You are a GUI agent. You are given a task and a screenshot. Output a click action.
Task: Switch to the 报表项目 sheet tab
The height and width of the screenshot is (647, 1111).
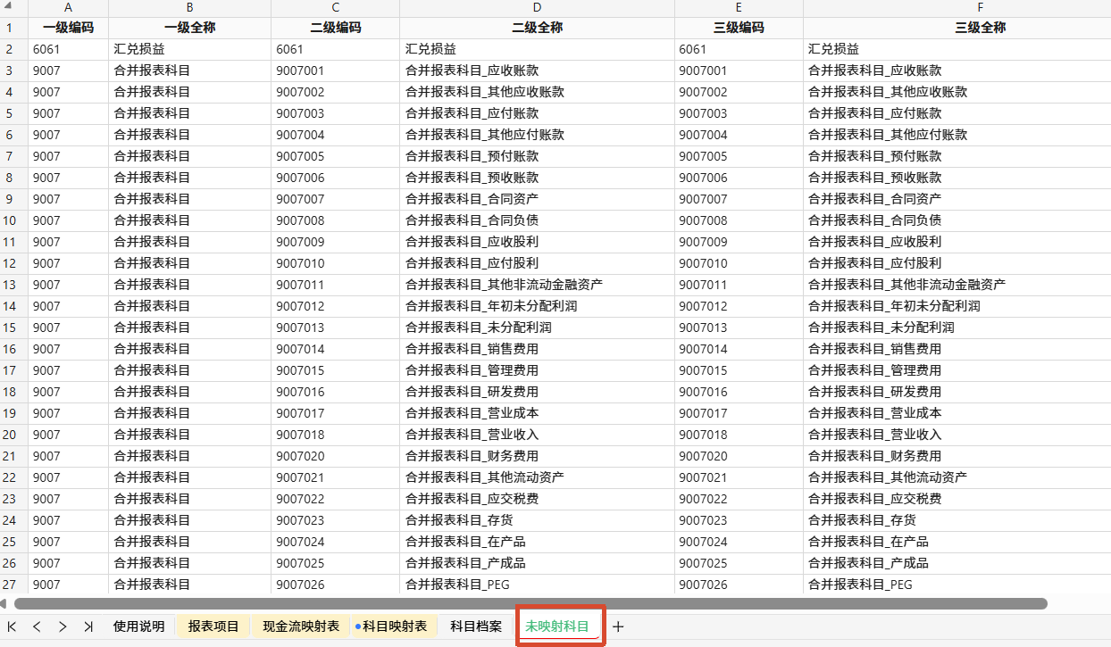point(213,626)
